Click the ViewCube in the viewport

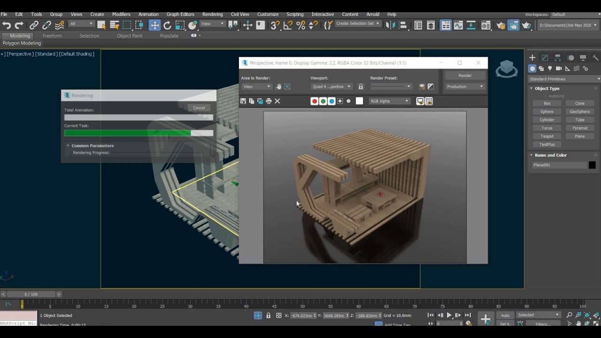[x=507, y=69]
